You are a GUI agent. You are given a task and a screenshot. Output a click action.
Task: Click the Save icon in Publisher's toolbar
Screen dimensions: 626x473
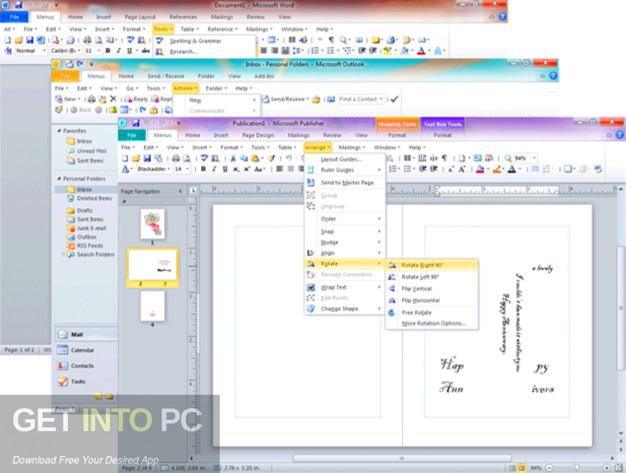tap(147, 158)
